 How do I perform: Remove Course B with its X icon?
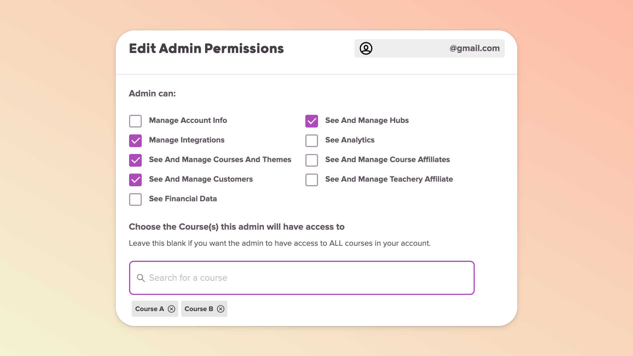click(x=220, y=309)
